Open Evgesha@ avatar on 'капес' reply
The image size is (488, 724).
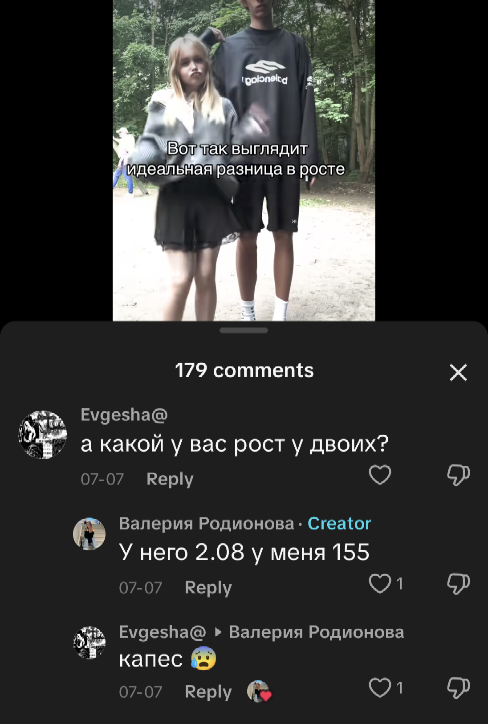[x=89, y=643]
